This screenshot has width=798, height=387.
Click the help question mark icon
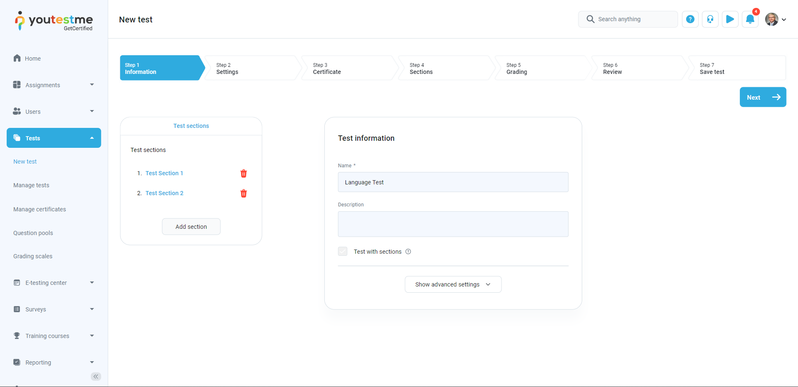click(x=690, y=19)
